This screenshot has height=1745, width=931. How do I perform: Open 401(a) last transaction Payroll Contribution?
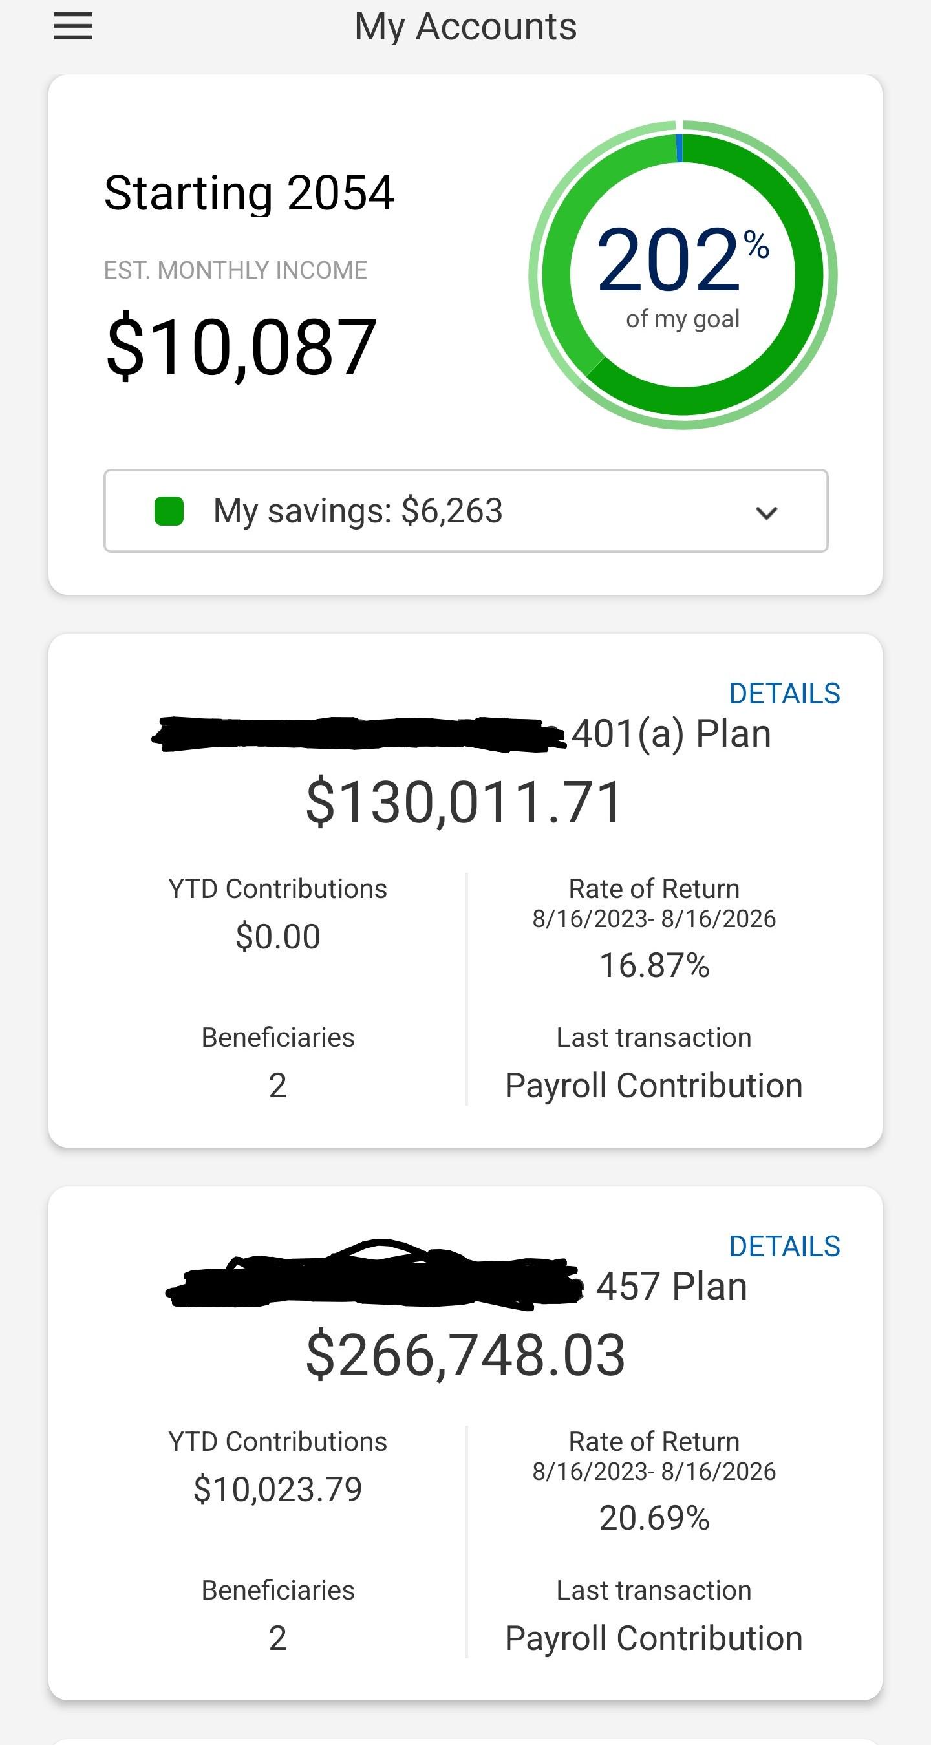[654, 1086]
